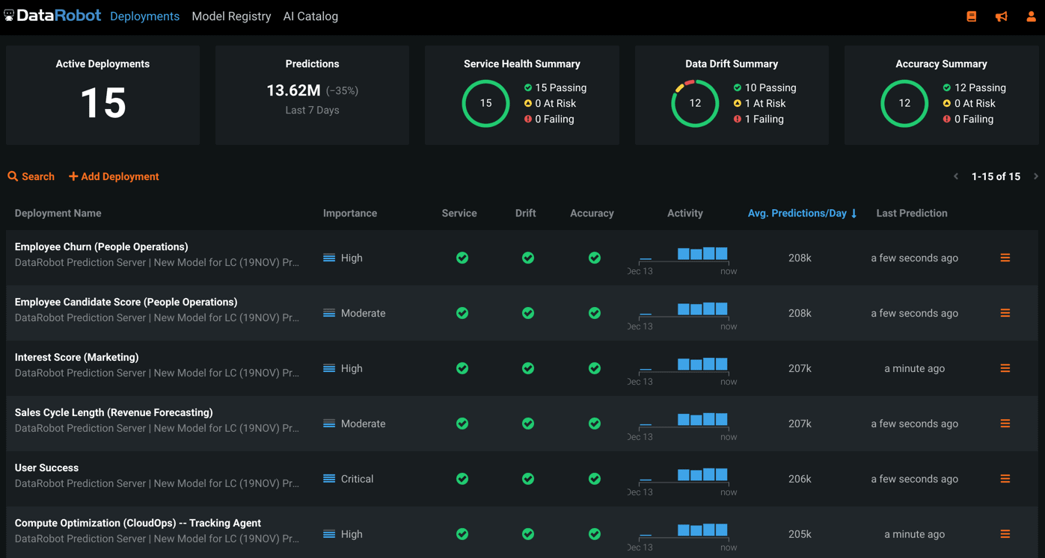The width and height of the screenshot is (1045, 558).
Task: Click Service check for Employee Candidate Score
Action: (x=462, y=313)
